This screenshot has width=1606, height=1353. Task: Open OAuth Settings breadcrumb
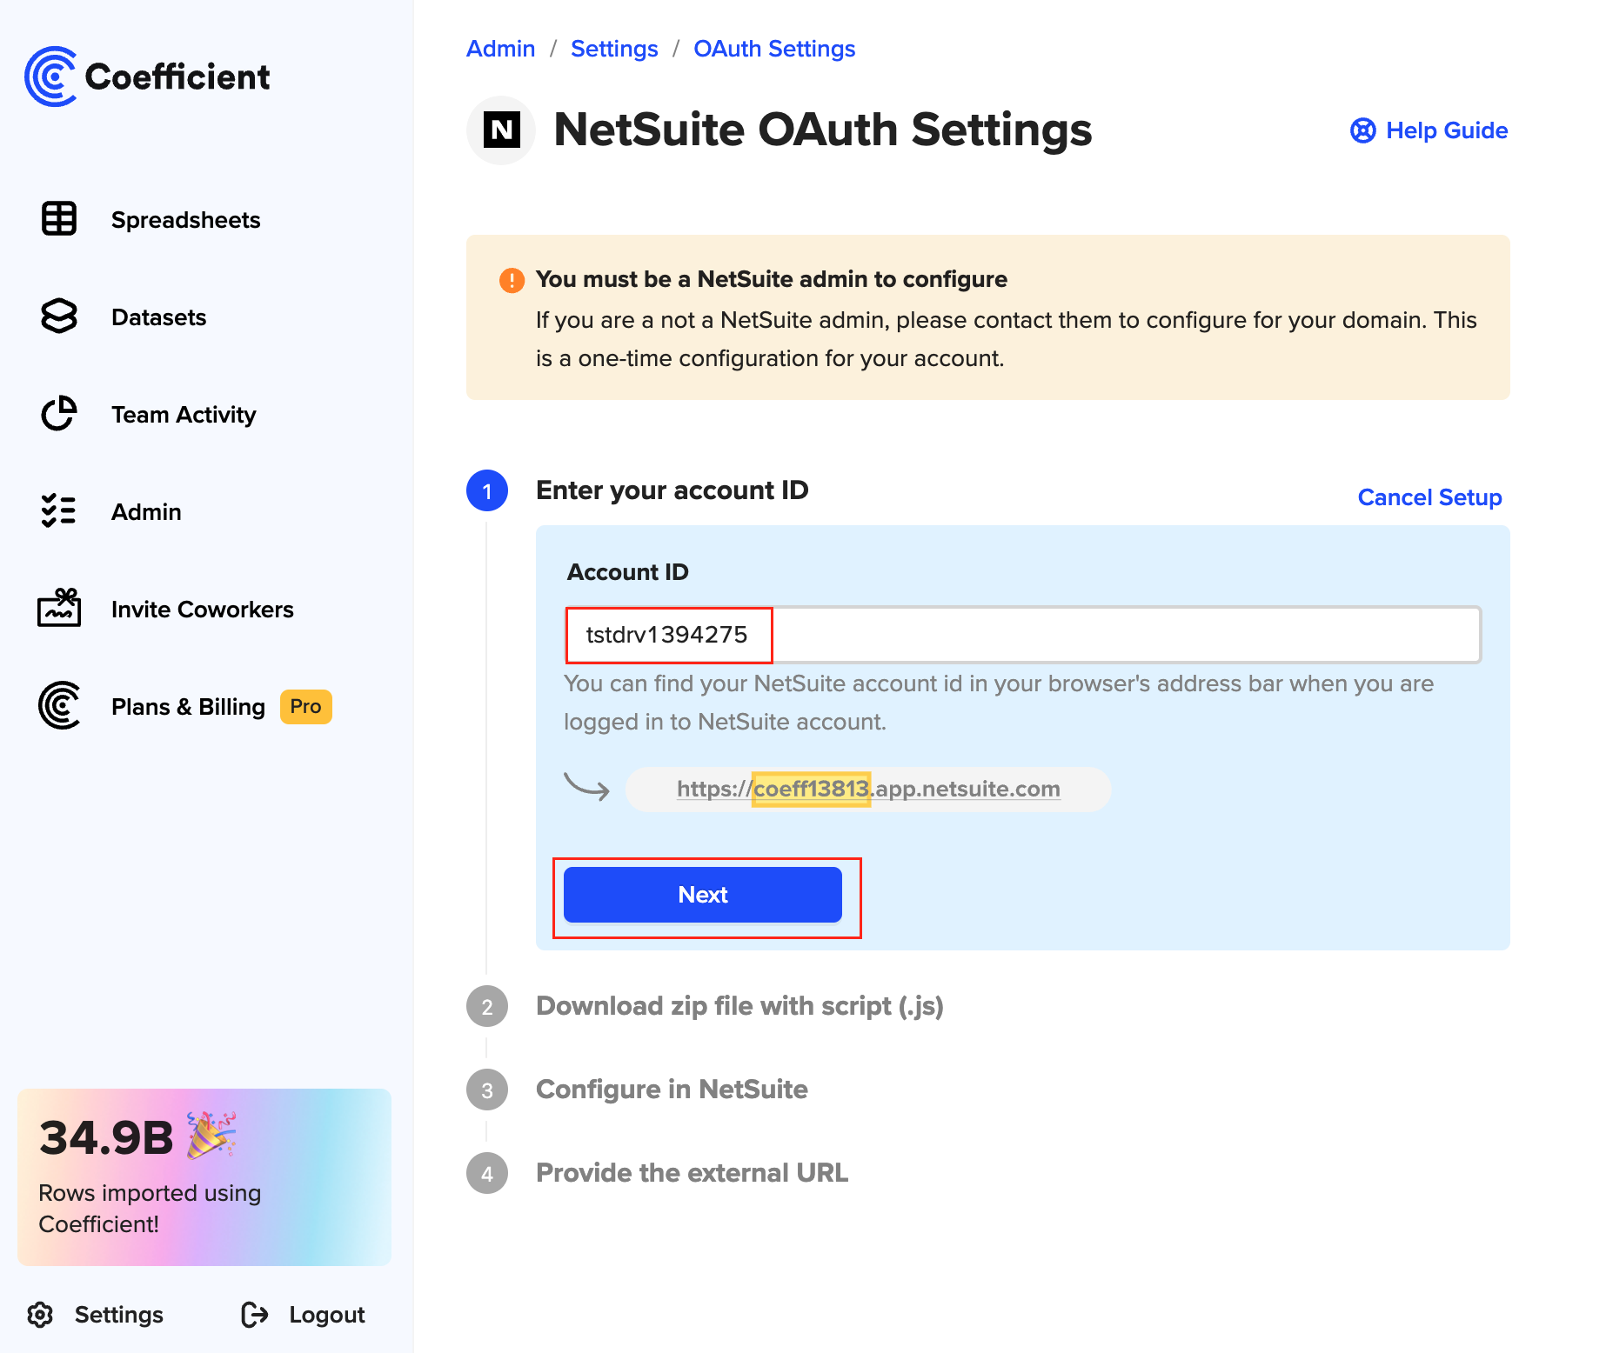774,49
